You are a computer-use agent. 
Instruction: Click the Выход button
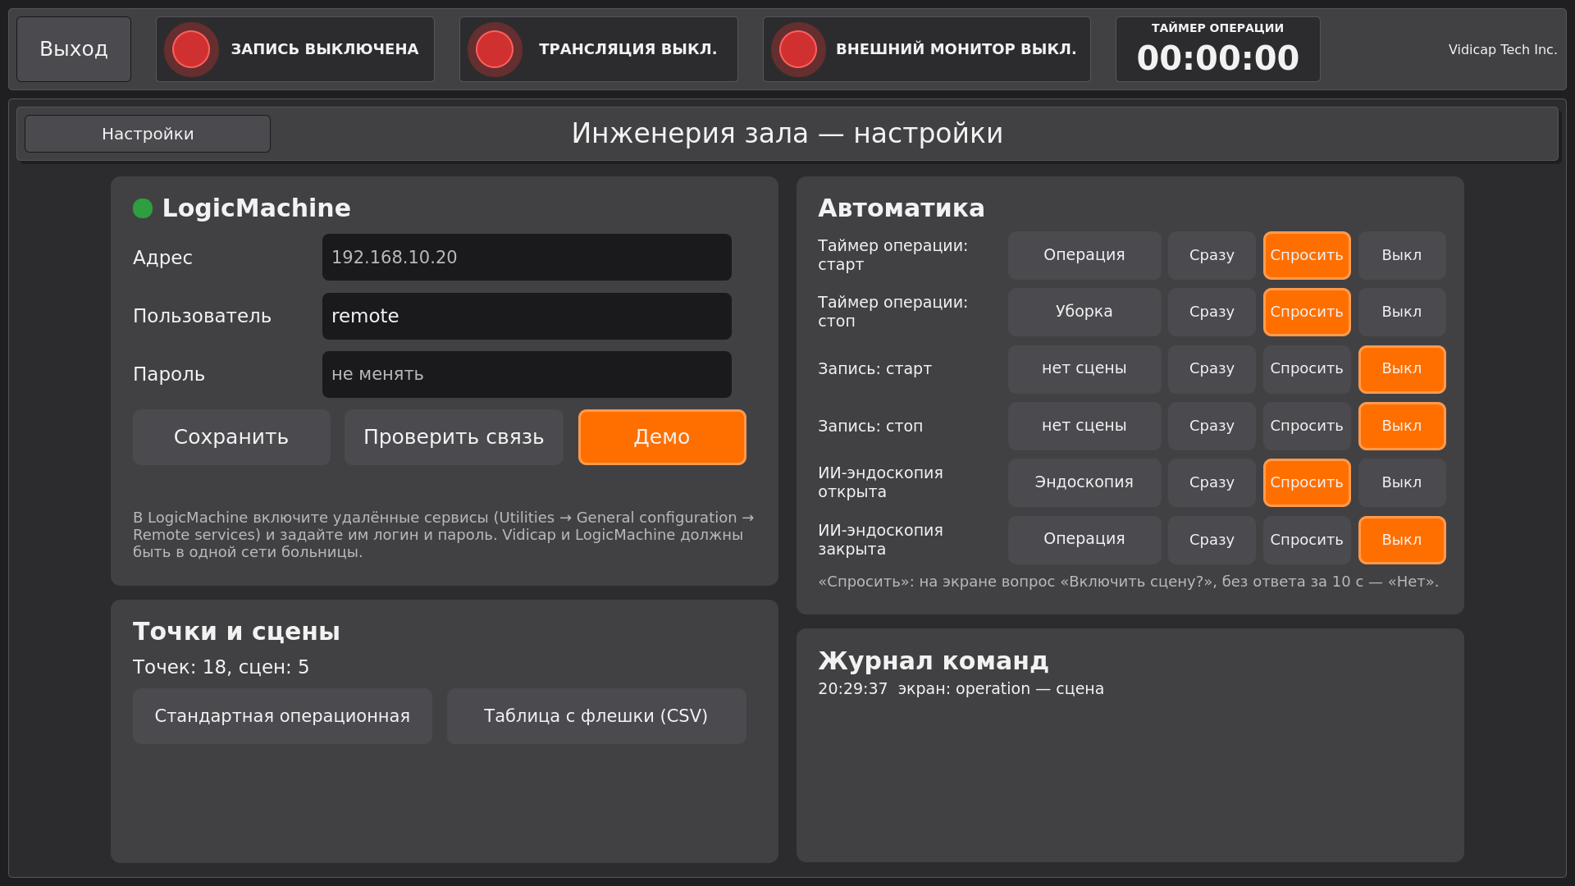coord(74,49)
